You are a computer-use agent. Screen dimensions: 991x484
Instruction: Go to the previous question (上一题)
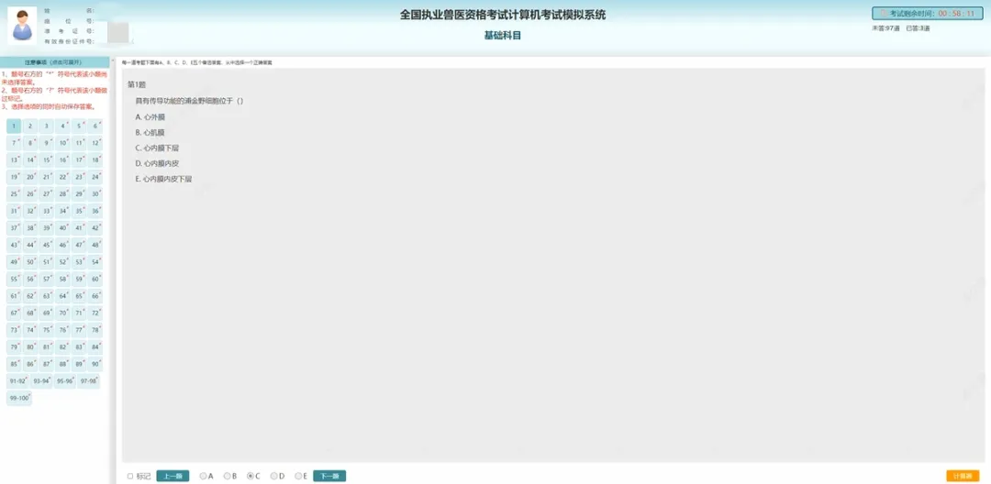(x=173, y=476)
